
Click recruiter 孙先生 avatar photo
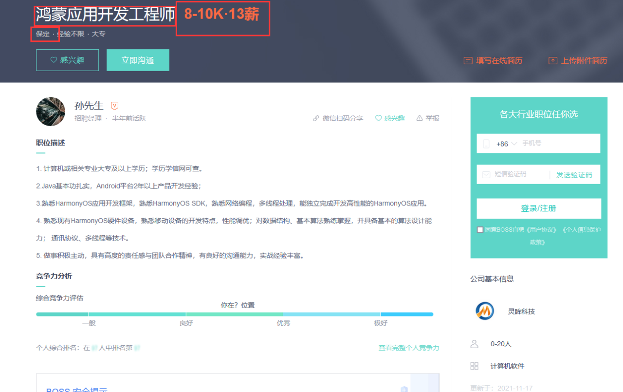coord(51,112)
